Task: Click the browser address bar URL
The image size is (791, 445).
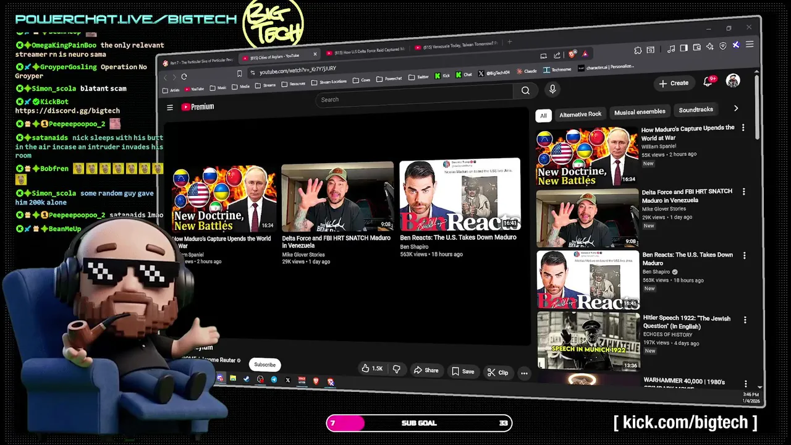Action: tap(298, 71)
